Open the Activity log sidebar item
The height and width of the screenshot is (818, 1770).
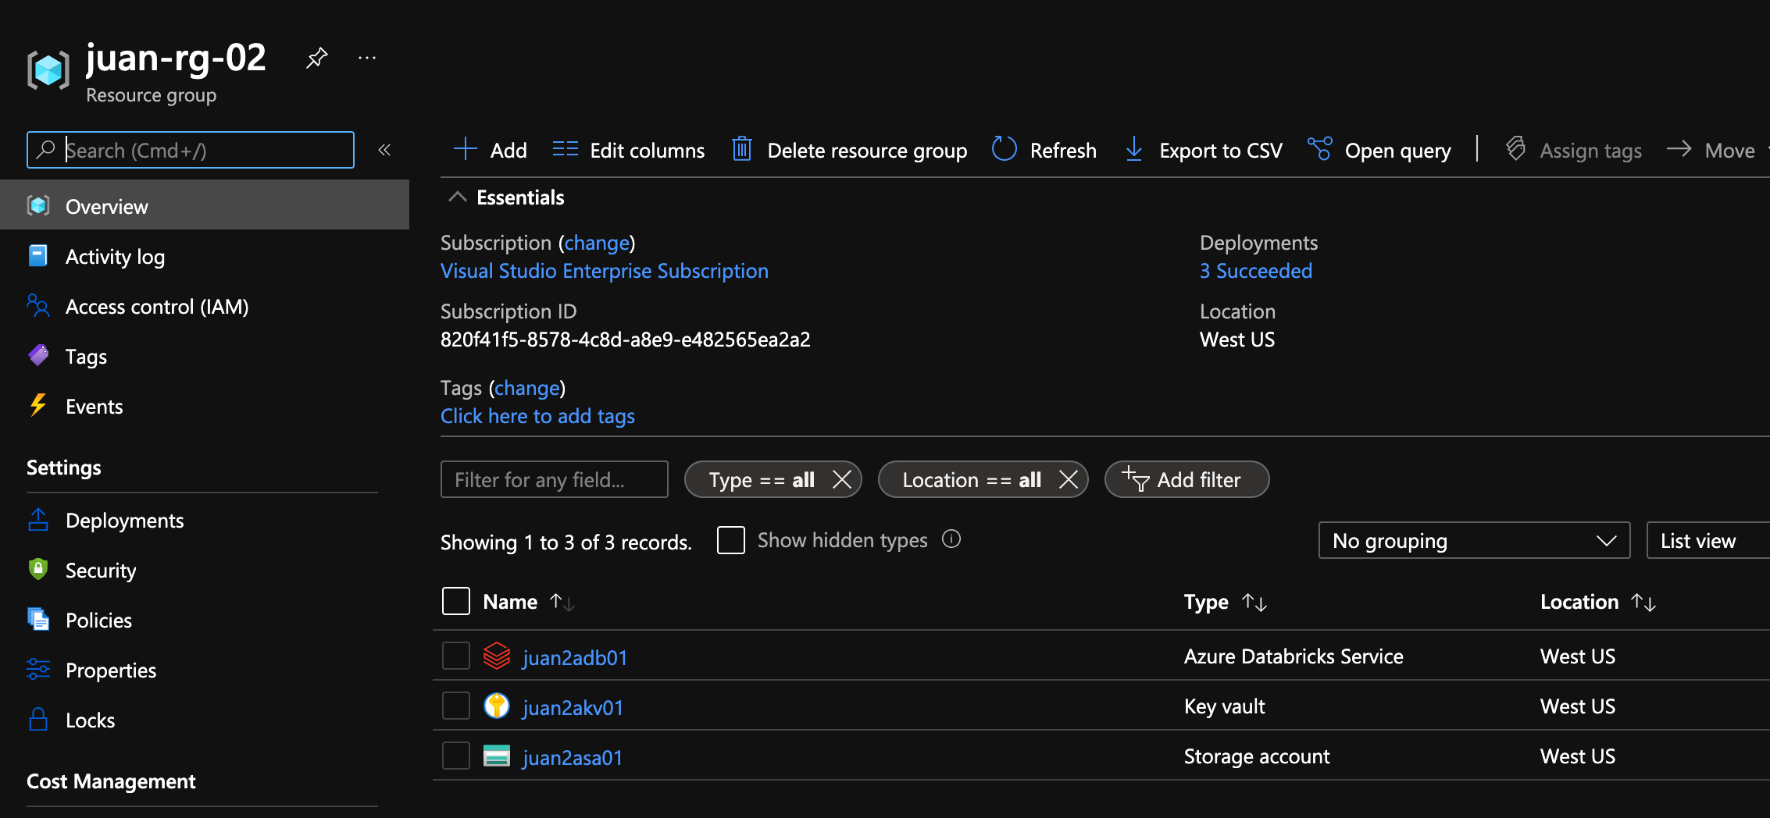(x=115, y=256)
